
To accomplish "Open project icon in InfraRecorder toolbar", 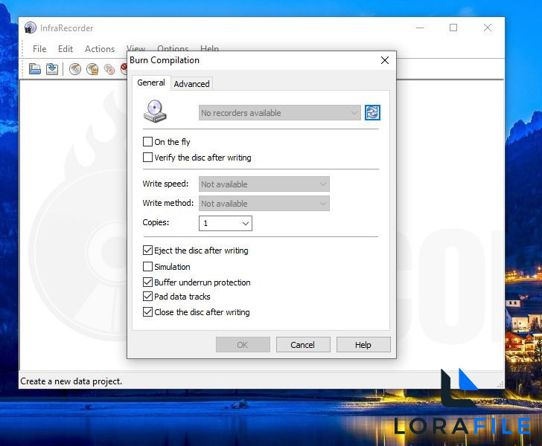I will (34, 69).
